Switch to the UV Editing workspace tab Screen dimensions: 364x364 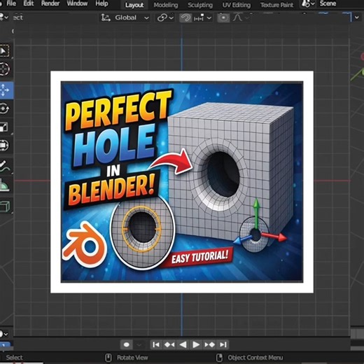coord(237,5)
